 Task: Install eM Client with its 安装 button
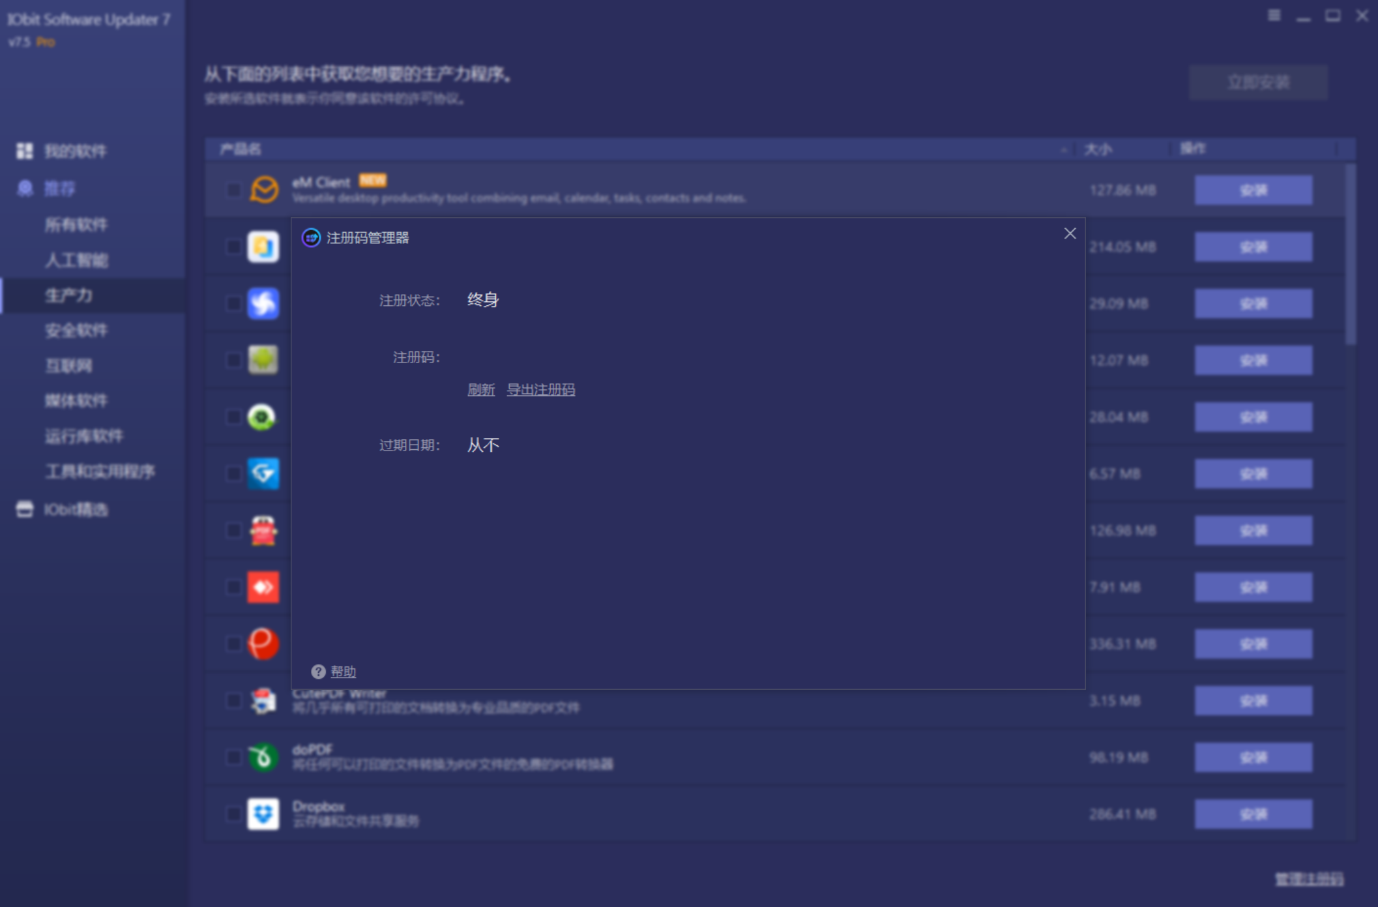[1253, 190]
